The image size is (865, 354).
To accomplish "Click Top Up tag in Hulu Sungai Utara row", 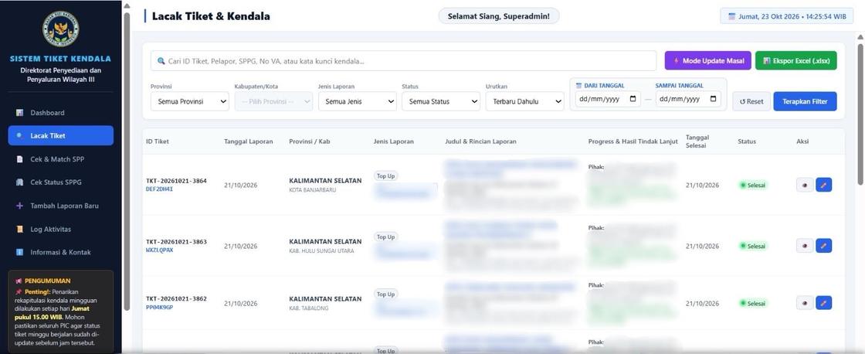I will click(385, 237).
